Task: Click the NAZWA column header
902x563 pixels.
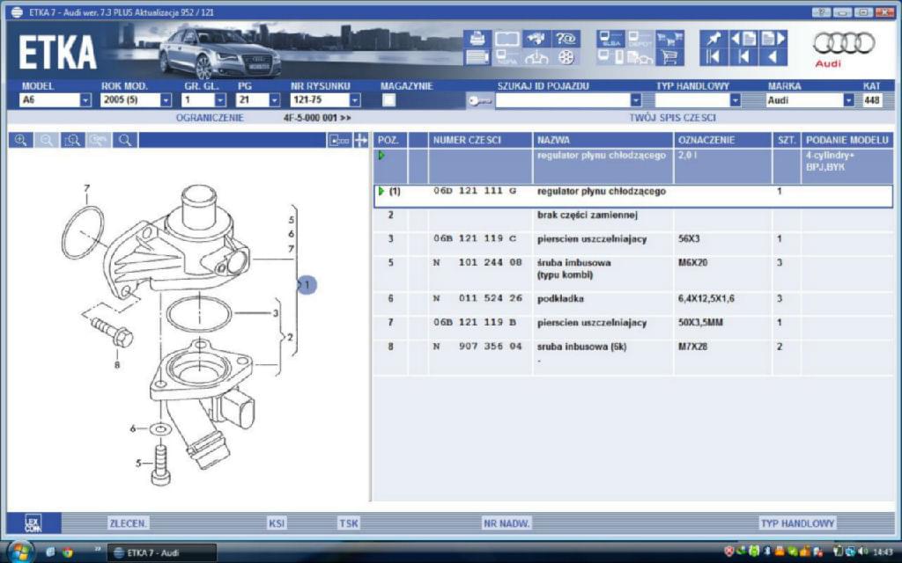Action: [603, 140]
